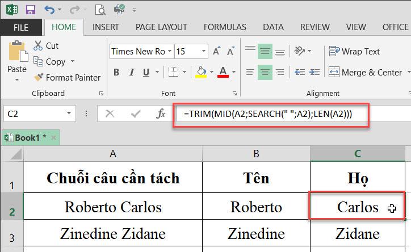Click the Quick Print icon
Screen dimensions: 411x252
click(119, 10)
